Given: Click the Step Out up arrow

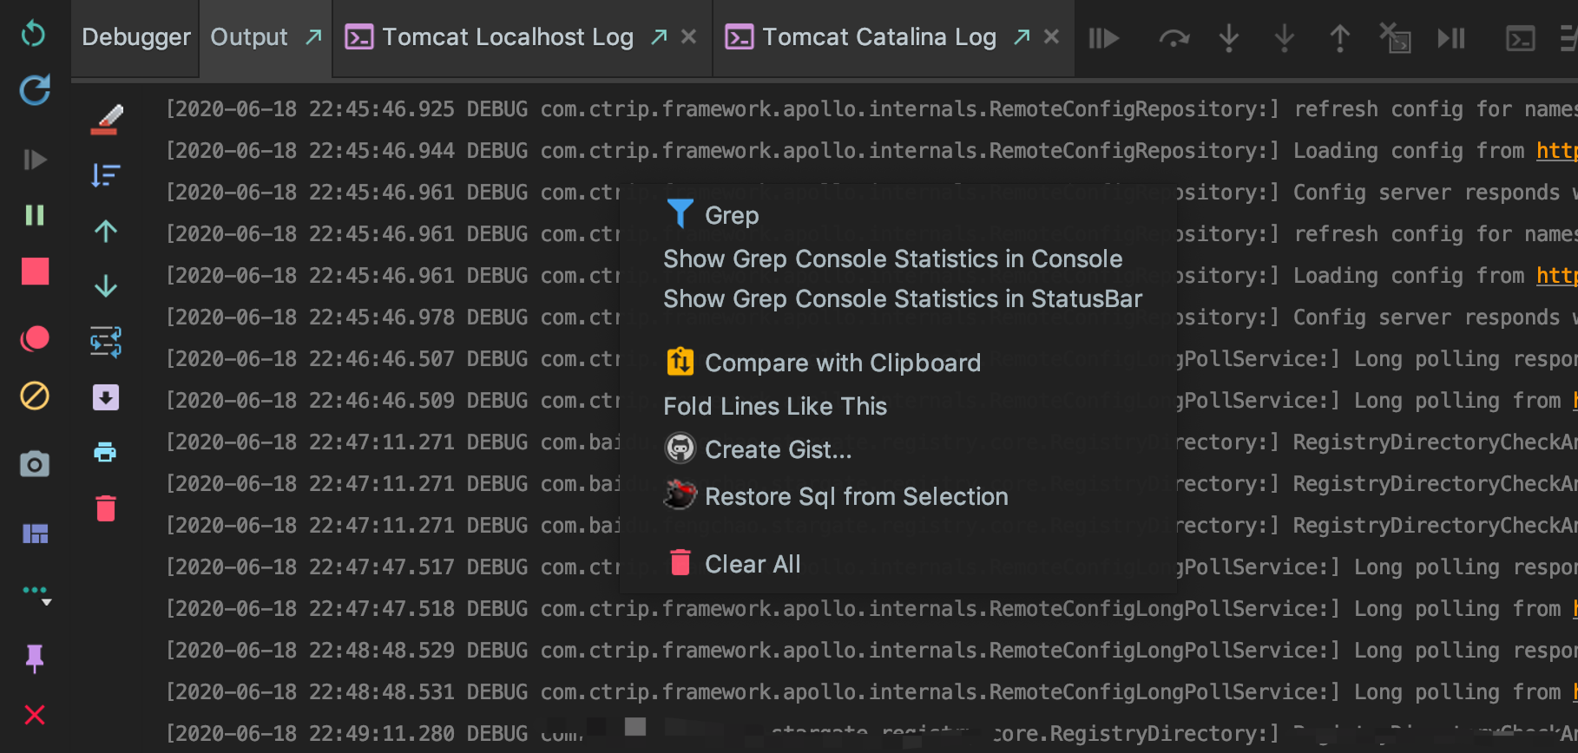Looking at the screenshot, I should (1340, 38).
